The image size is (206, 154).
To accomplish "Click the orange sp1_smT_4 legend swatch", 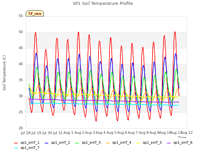I will coord(108,143).
